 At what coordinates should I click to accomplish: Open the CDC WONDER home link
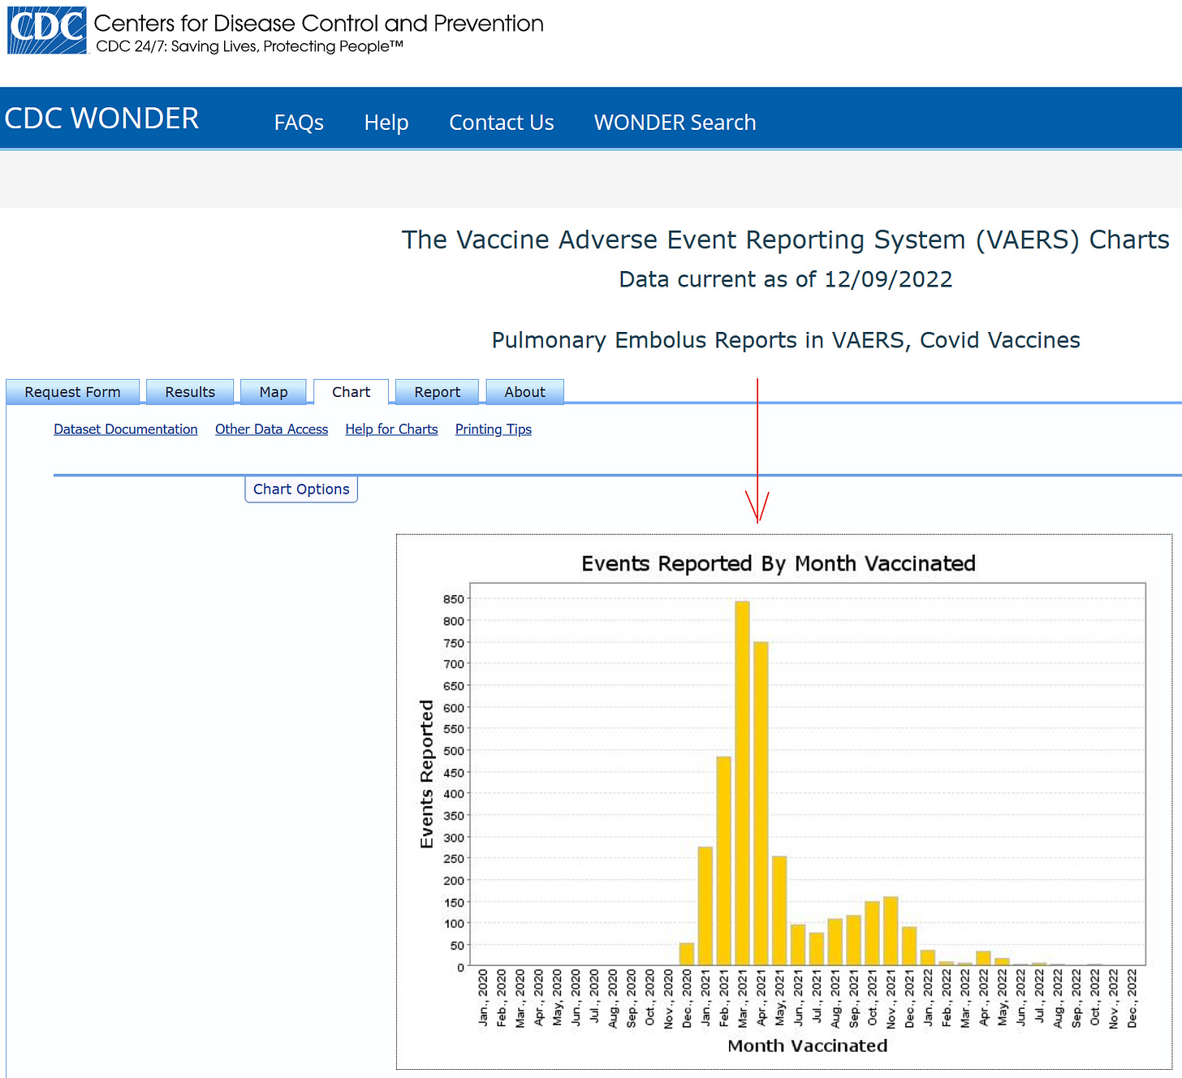[101, 119]
